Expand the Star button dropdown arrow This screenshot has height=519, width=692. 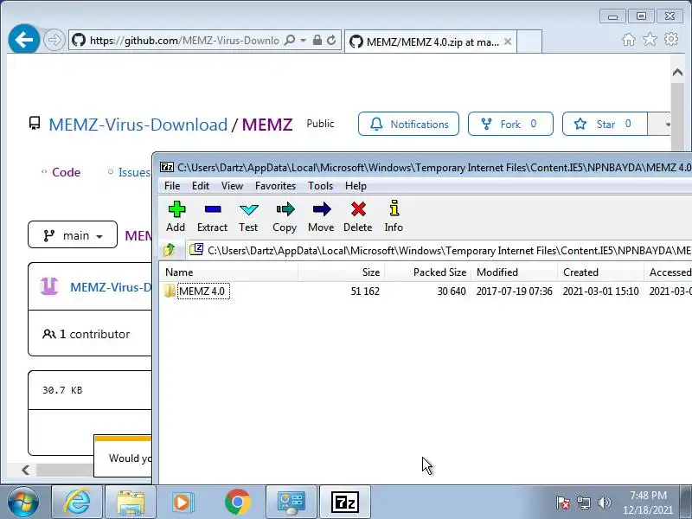(666, 124)
